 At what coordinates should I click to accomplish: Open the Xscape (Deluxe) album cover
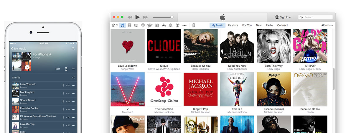273,89
